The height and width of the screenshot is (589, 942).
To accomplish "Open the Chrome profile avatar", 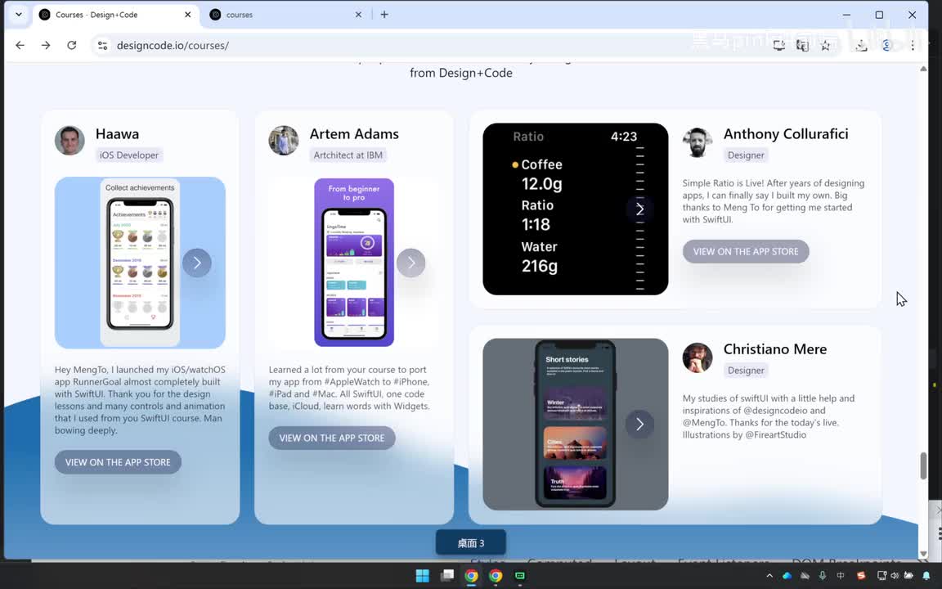I will [x=886, y=45].
